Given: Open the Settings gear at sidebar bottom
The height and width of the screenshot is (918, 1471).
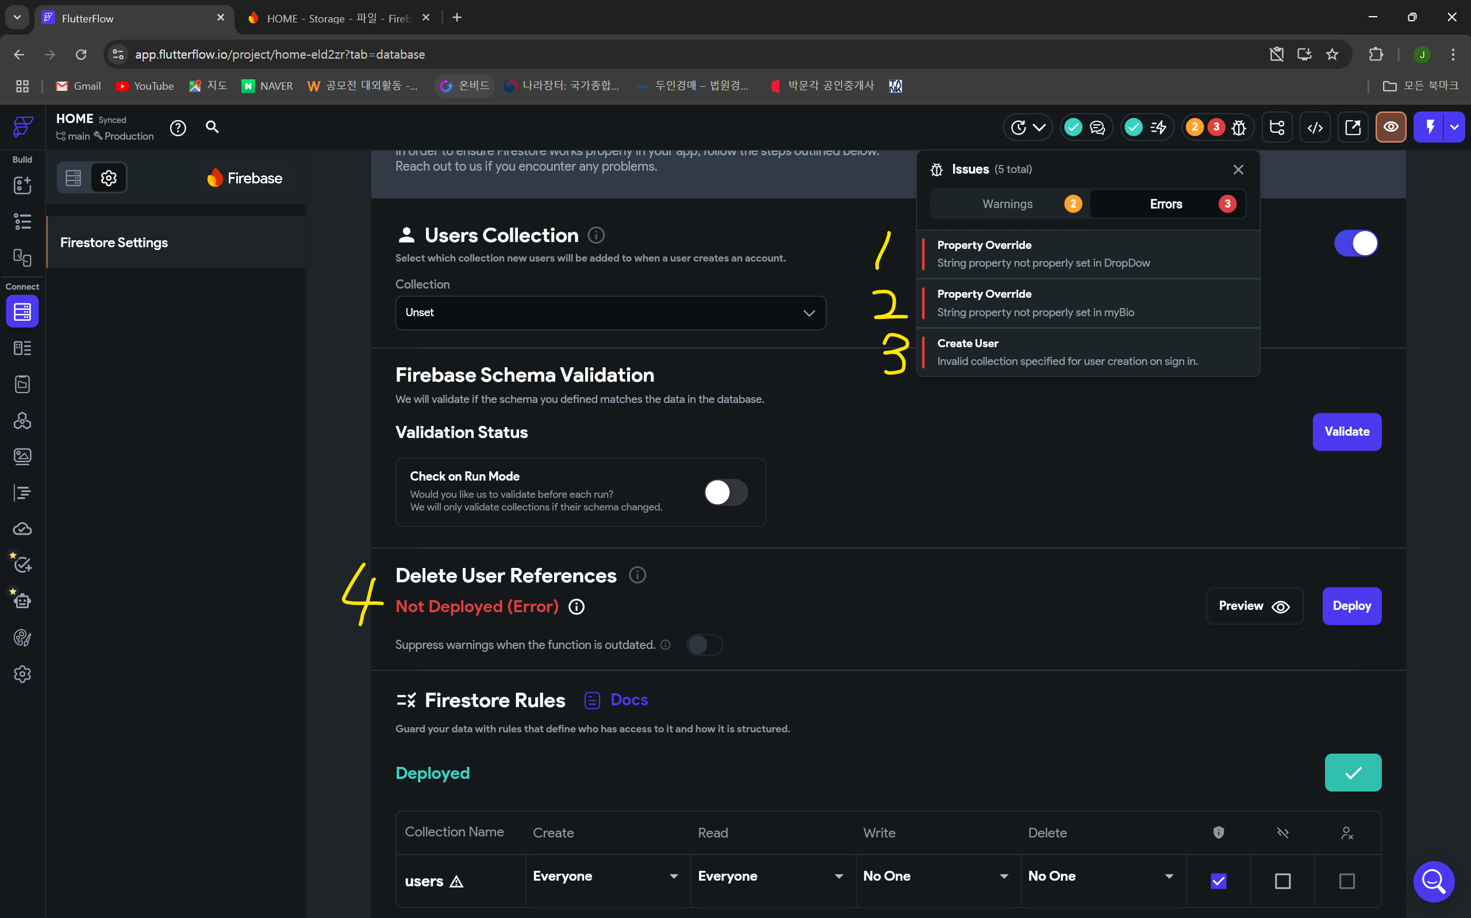Looking at the screenshot, I should coord(22,674).
